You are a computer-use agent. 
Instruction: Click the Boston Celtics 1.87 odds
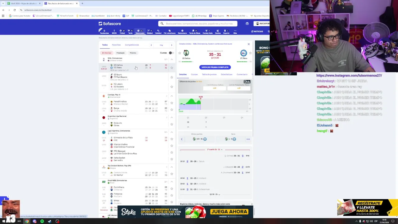[215, 88]
